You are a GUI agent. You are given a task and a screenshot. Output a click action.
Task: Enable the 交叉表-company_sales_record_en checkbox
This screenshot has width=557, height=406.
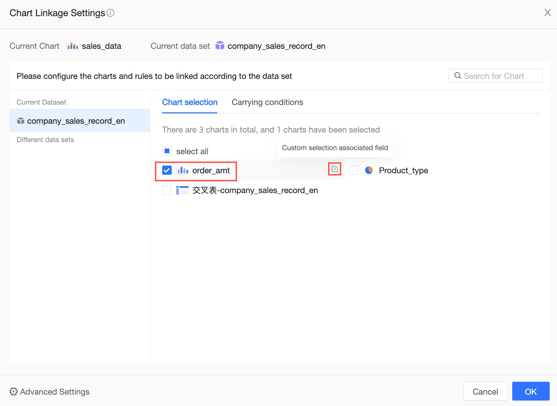pos(167,190)
